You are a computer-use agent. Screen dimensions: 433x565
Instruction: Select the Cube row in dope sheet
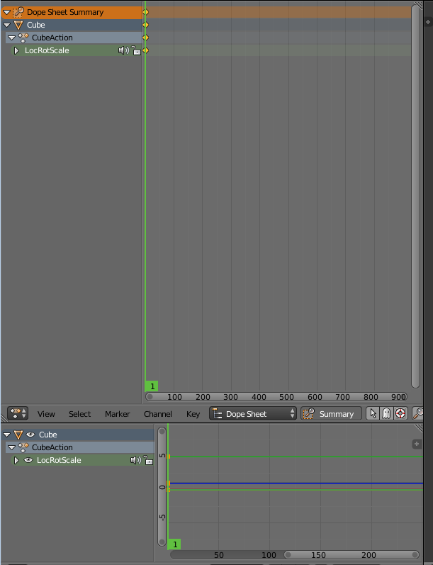coord(72,25)
